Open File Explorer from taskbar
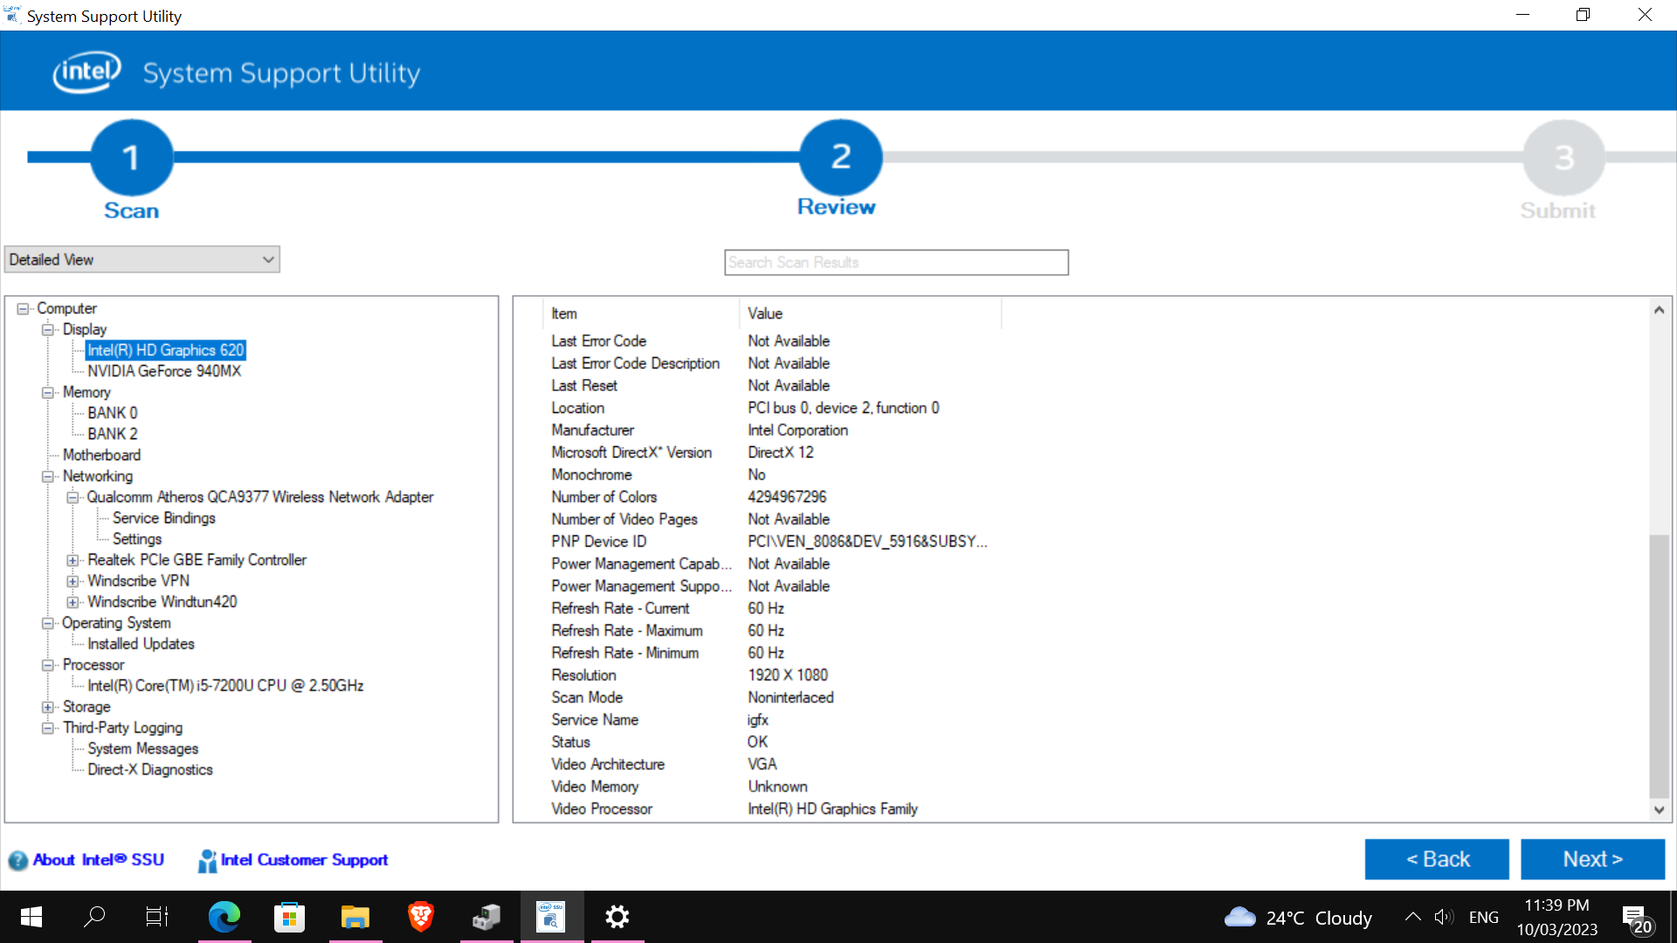Image resolution: width=1677 pixels, height=943 pixels. [355, 917]
